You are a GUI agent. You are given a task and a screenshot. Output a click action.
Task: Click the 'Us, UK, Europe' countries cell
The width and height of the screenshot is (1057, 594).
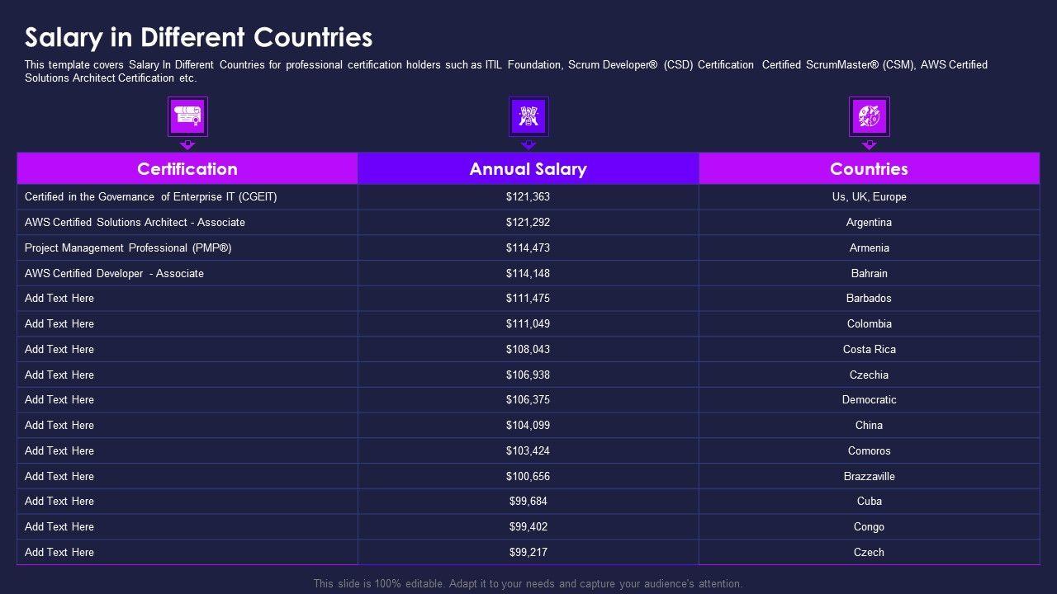(870, 197)
